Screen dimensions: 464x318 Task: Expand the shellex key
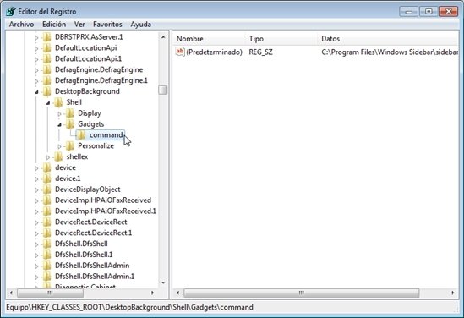pyautogui.click(x=48, y=157)
